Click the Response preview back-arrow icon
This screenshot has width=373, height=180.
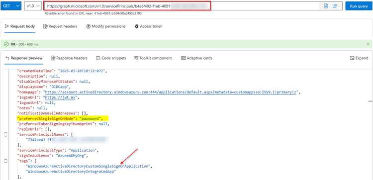click(7, 58)
